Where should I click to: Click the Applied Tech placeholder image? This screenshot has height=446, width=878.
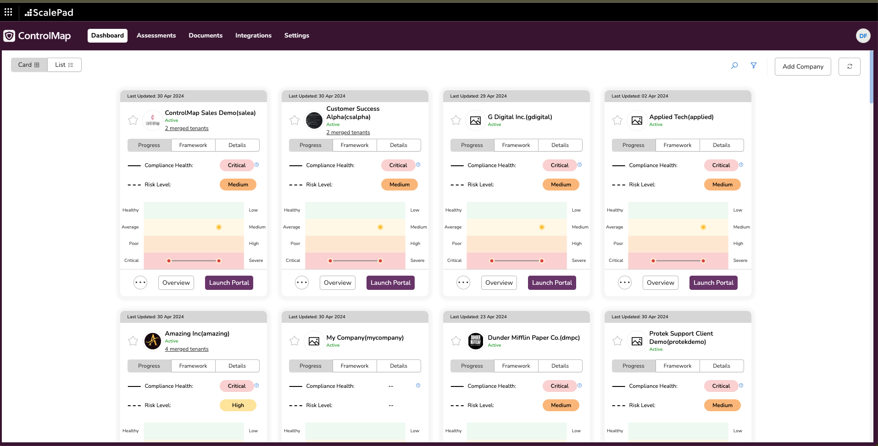[637, 120]
